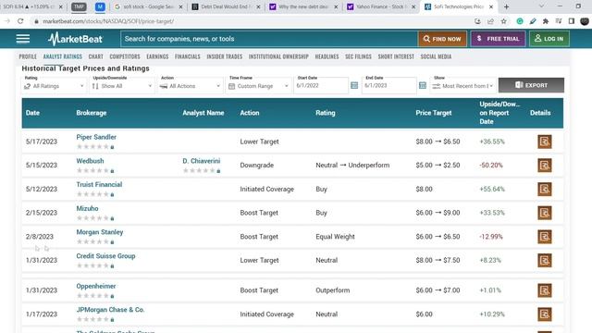Image resolution: width=592 pixels, height=333 pixels.
Task: Click the MarketBeat search input field
Action: (269, 39)
